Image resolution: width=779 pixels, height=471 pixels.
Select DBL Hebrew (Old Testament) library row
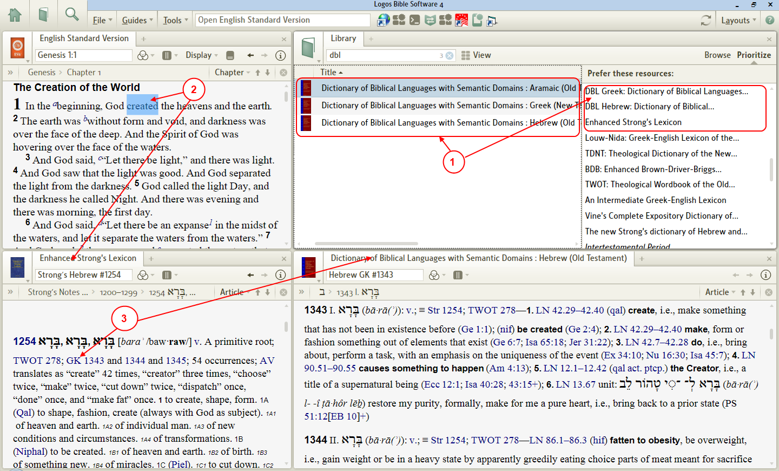coord(438,123)
